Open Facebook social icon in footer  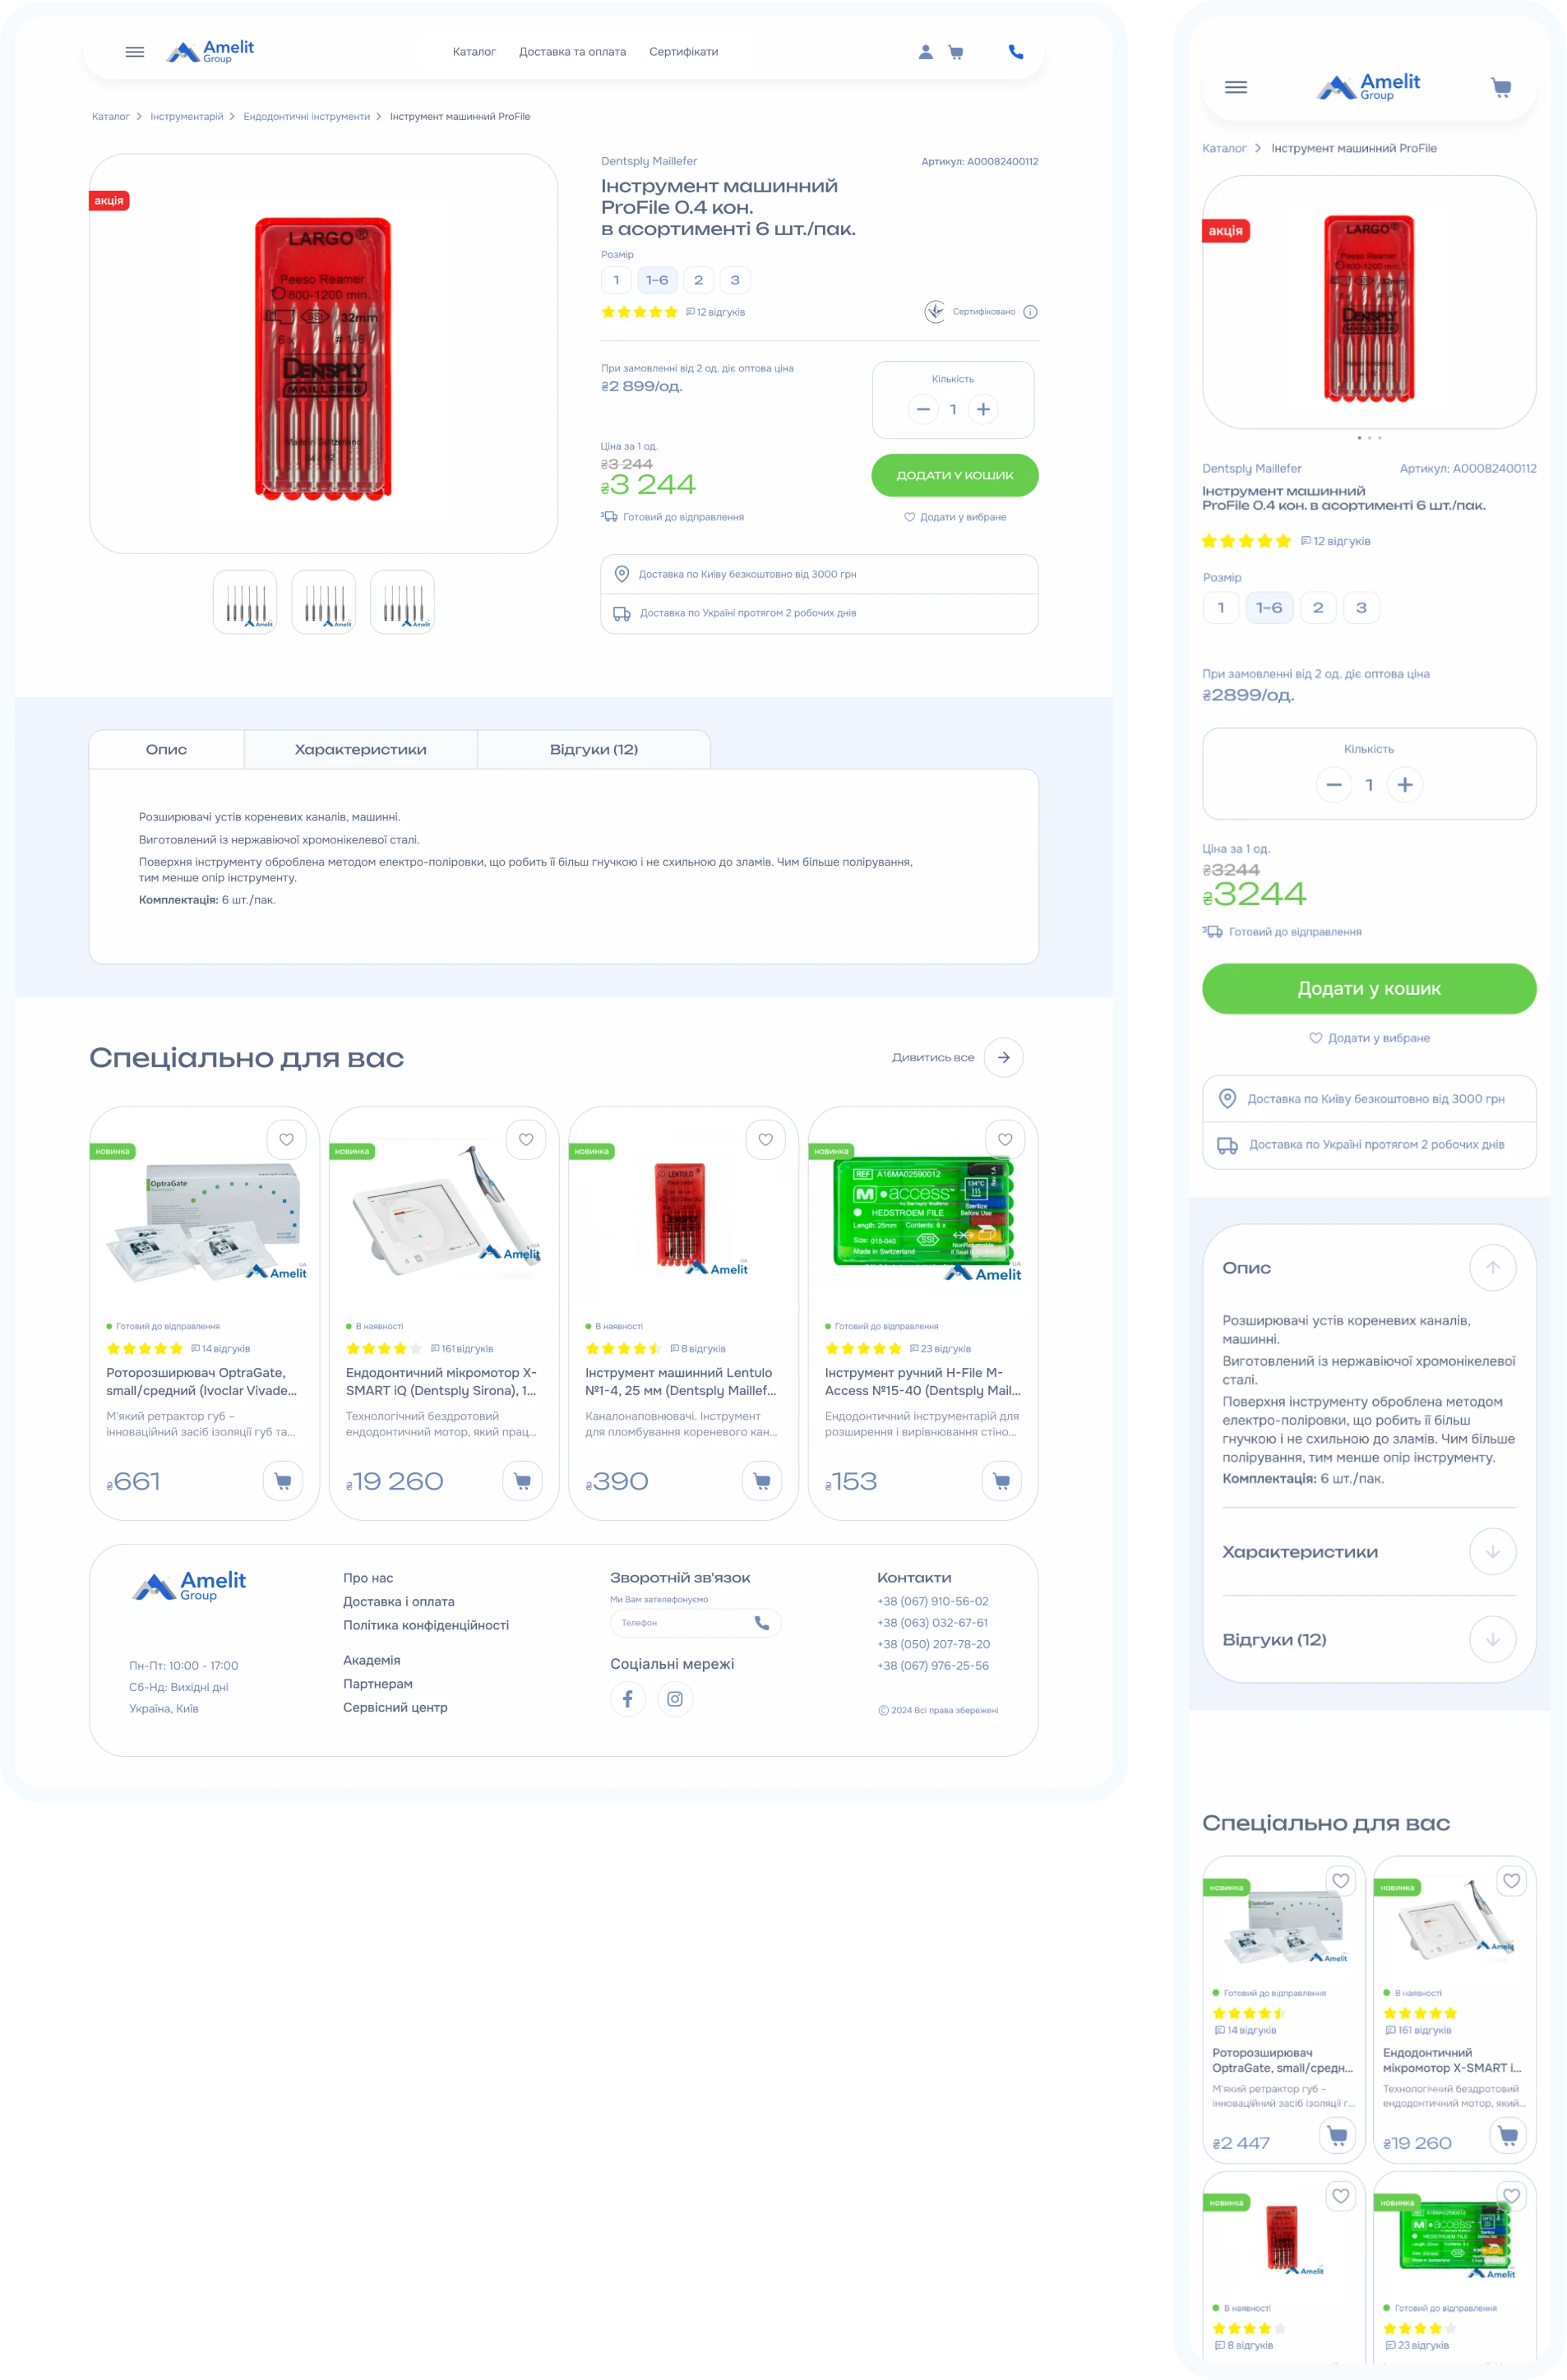click(628, 1699)
